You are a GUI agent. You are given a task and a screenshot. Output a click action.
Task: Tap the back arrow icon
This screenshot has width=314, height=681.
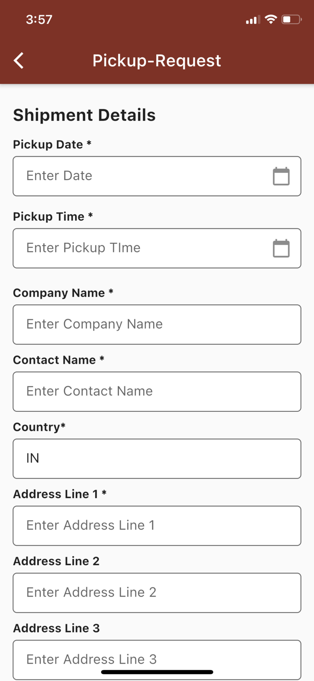19,60
